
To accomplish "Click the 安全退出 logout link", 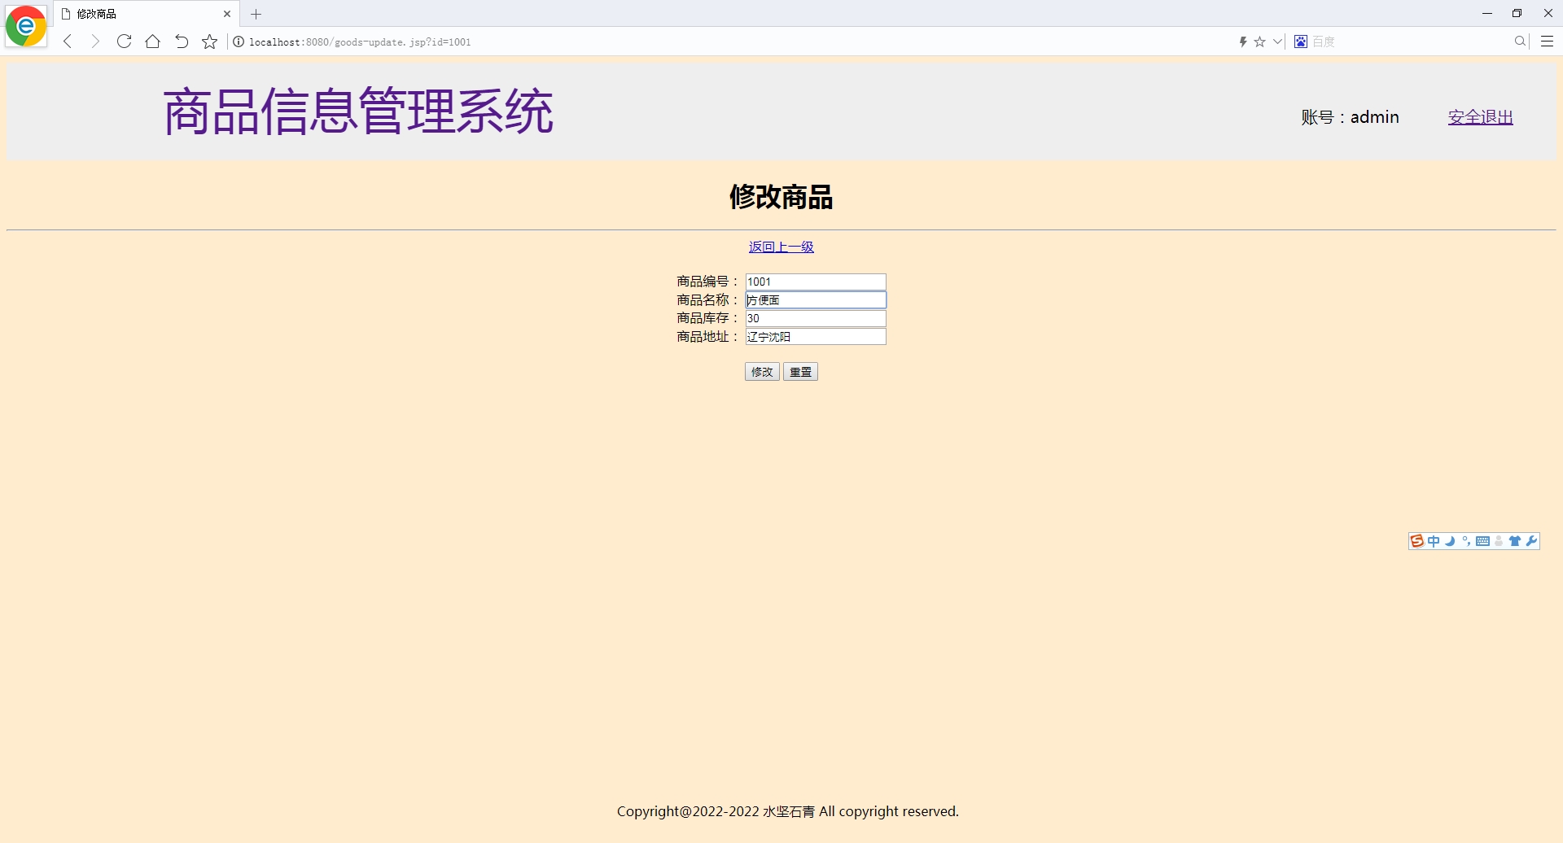I will (1480, 116).
